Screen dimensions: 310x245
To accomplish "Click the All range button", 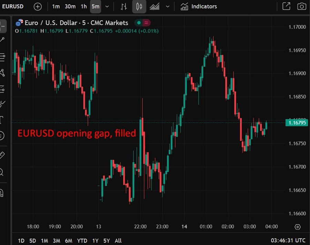I will click(118, 241).
